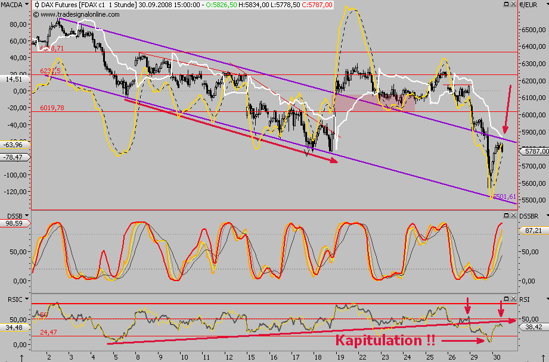Viewport: 549px width, 362px height.
Task: Click the low value L:5778,50
Action: click(x=286, y=5)
